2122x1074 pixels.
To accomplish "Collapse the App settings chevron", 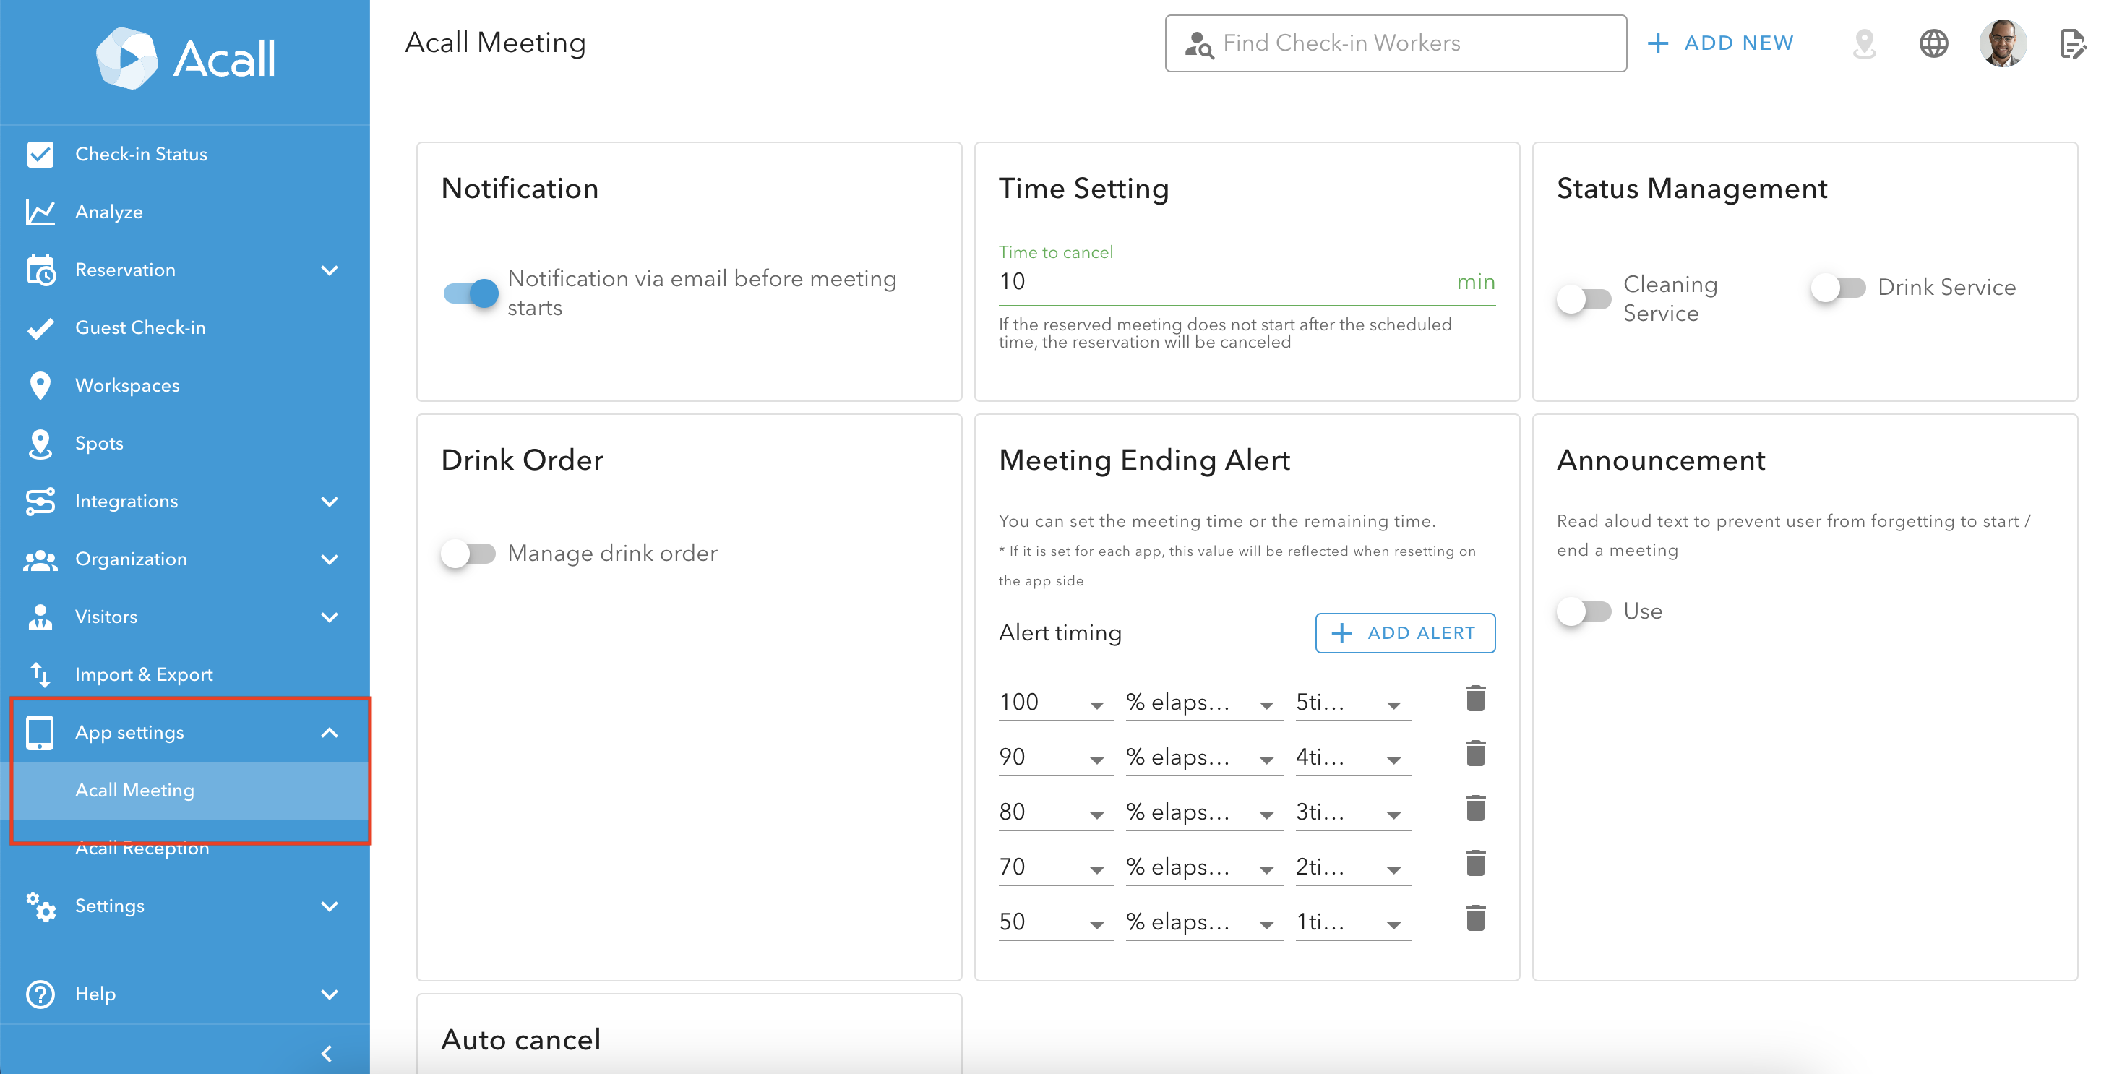I will 330,732.
